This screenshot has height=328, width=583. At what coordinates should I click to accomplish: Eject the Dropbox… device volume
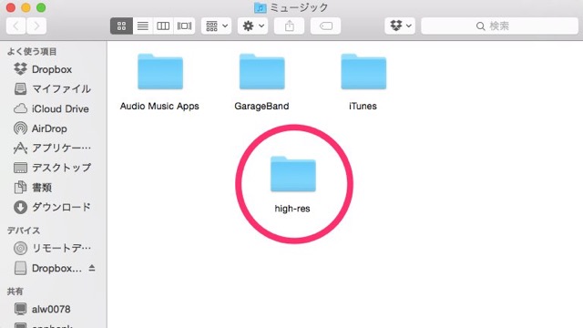[x=92, y=268]
